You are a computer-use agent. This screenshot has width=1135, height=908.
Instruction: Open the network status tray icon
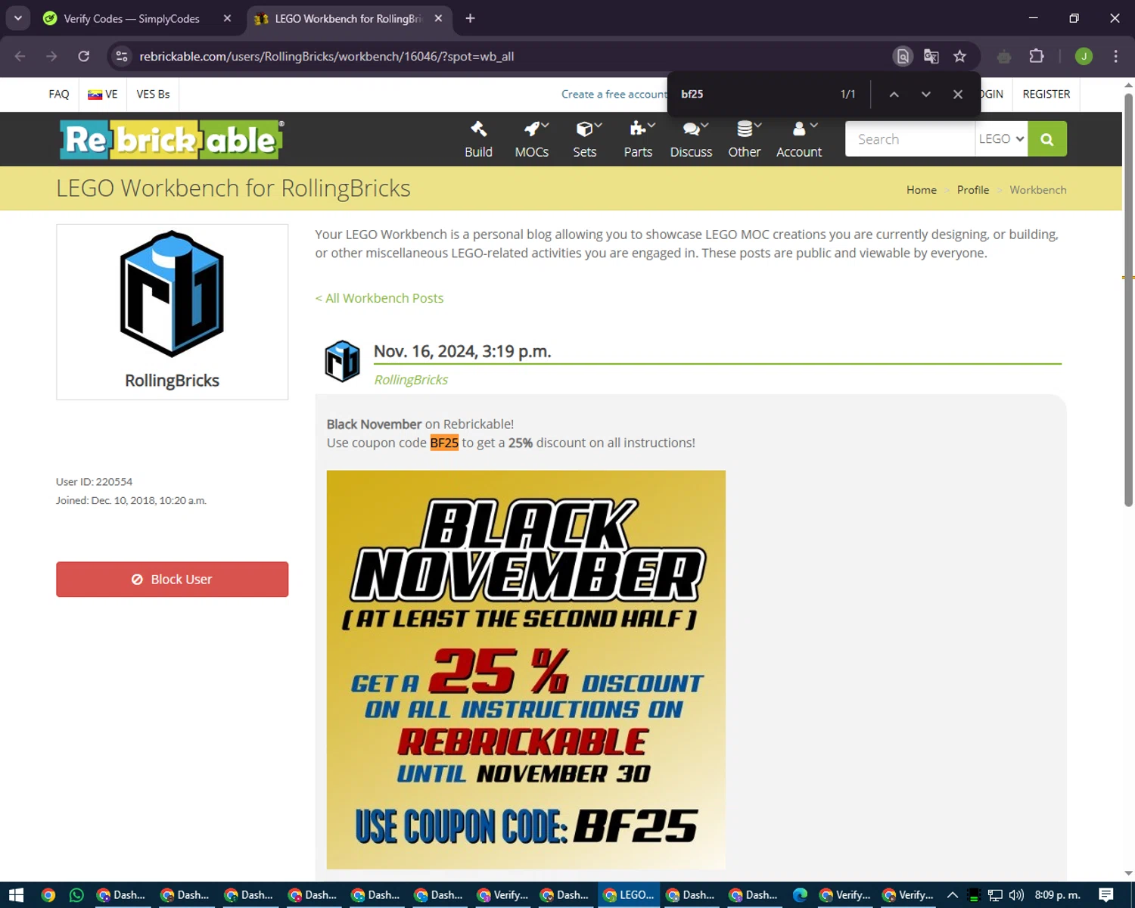click(x=995, y=895)
